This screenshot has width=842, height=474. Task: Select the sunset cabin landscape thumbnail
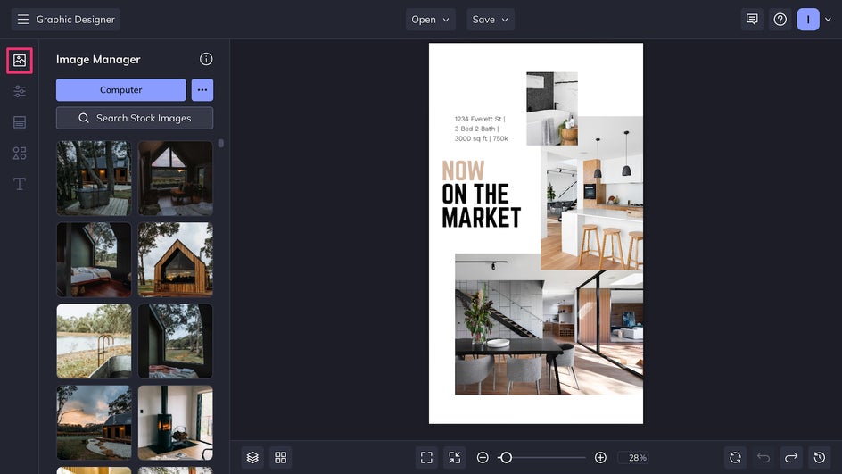(94, 422)
